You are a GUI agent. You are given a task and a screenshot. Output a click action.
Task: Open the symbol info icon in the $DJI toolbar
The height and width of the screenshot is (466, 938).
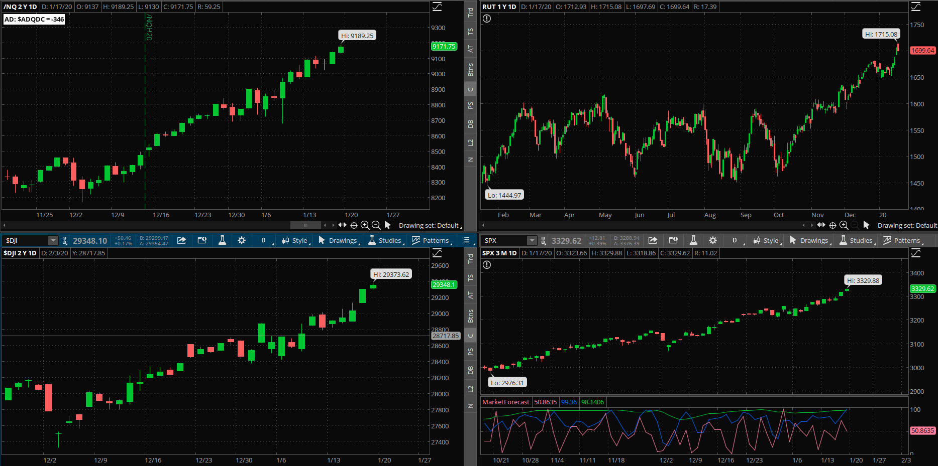[x=202, y=240]
